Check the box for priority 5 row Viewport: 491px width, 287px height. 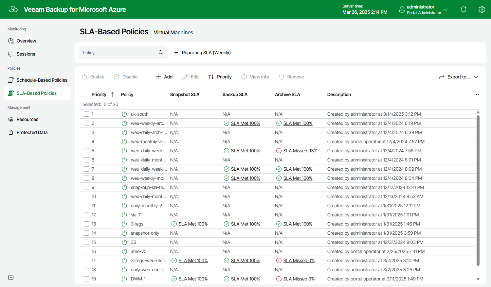pos(86,151)
